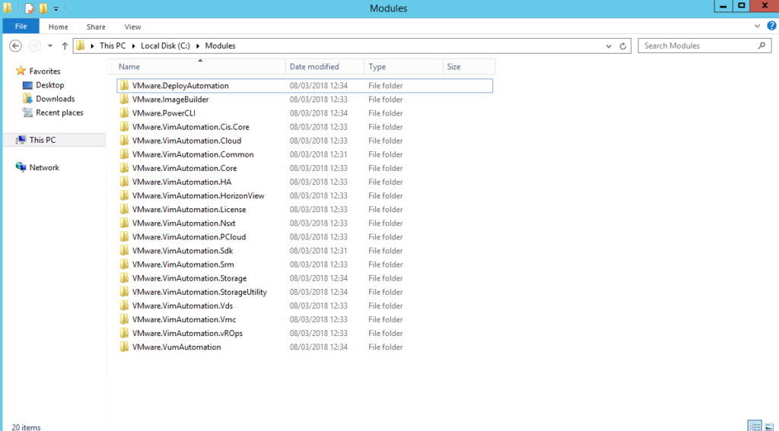The width and height of the screenshot is (779, 431).
Task: Click the Search Modules input box
Action: [x=696, y=46]
